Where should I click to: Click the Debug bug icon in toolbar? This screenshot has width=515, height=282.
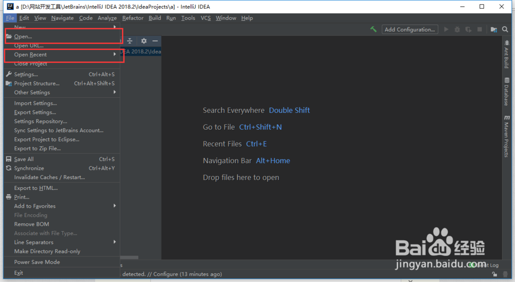(x=457, y=29)
